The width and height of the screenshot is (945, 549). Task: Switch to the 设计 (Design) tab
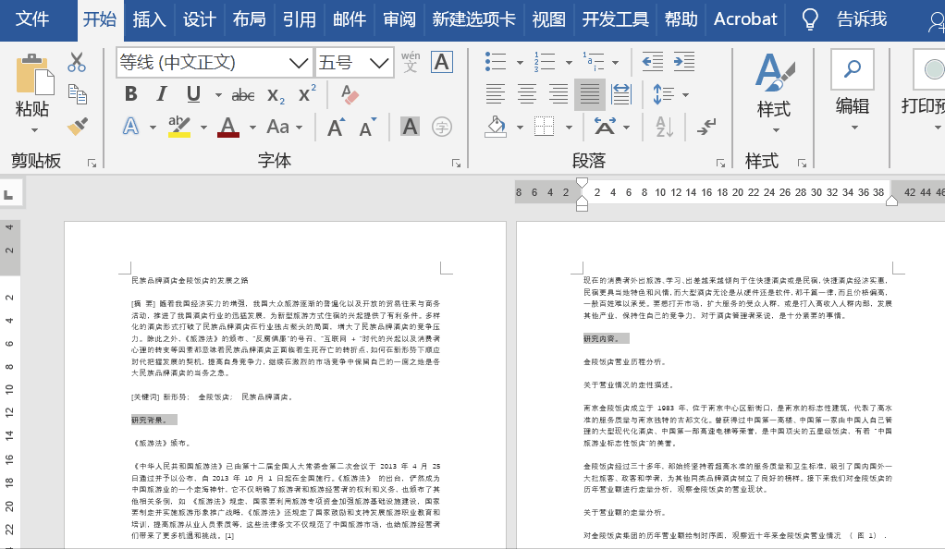pyautogui.click(x=199, y=19)
